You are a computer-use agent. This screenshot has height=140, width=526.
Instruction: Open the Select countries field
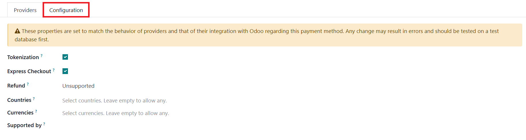click(114, 100)
